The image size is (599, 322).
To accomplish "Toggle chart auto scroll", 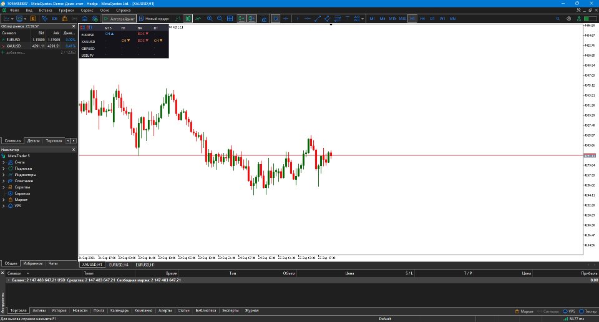I will 241,18.
